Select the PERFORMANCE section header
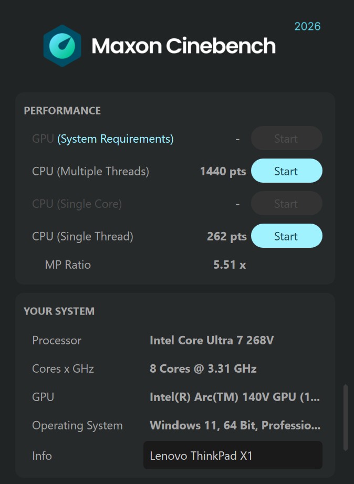This screenshot has width=354, height=484. click(62, 111)
